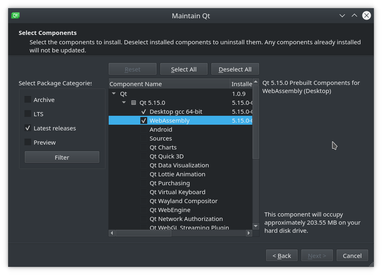Click the Installed column header

click(241, 84)
